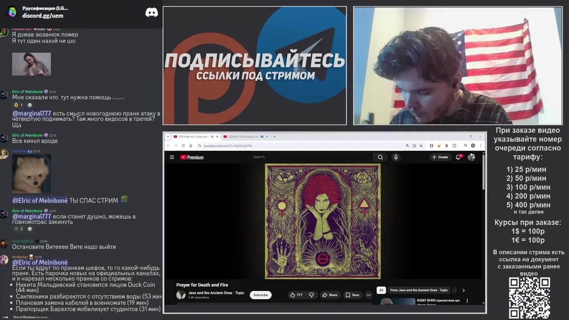Open Jess and the Ancient Ones - Topic channel

pyautogui.click(x=216, y=293)
